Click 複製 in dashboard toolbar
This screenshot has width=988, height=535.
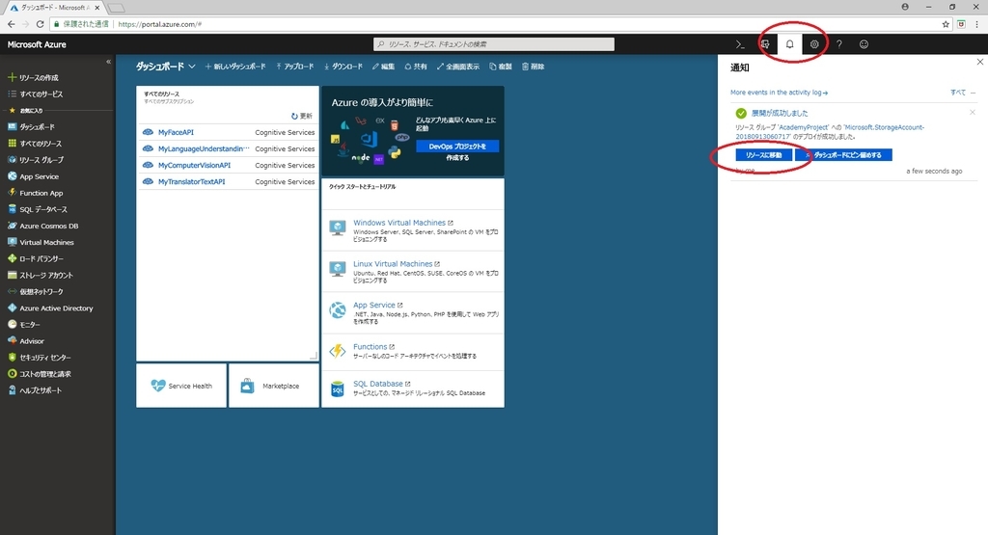coord(501,67)
